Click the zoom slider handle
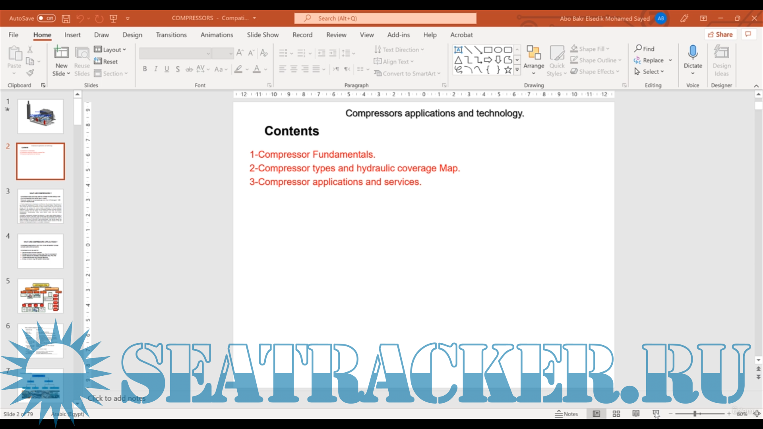 (x=695, y=414)
